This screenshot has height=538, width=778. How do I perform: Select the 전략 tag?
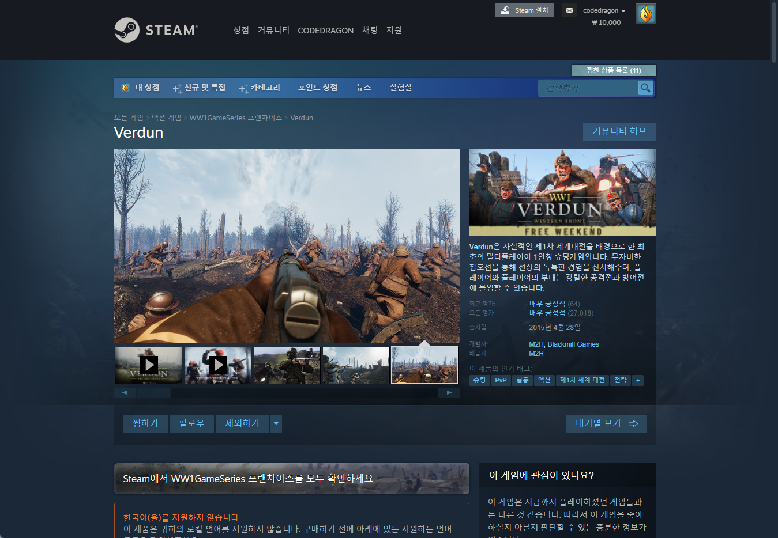(621, 380)
